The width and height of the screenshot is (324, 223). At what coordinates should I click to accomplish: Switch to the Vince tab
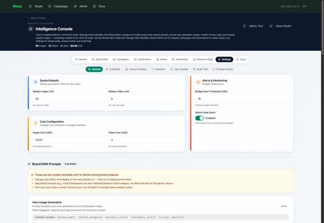coord(241,59)
